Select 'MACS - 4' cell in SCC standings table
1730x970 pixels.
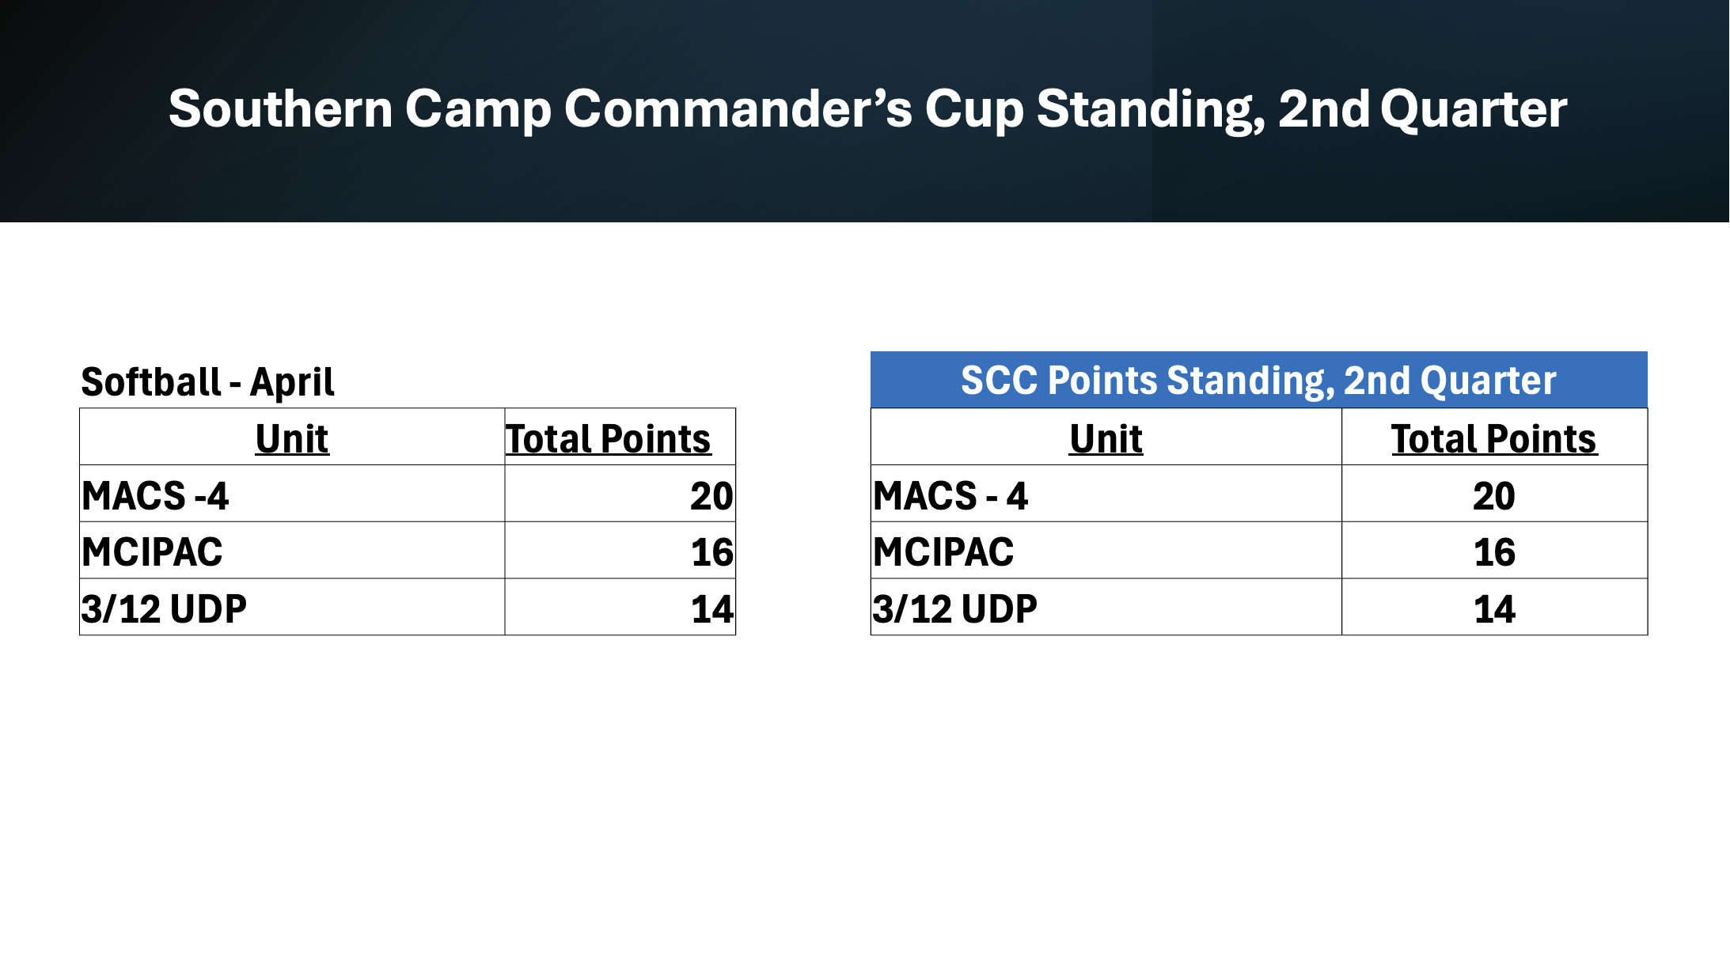(x=1106, y=494)
